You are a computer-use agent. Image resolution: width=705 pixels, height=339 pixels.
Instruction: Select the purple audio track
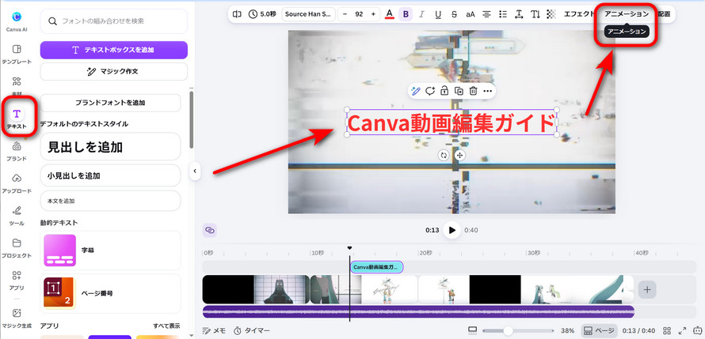418,311
